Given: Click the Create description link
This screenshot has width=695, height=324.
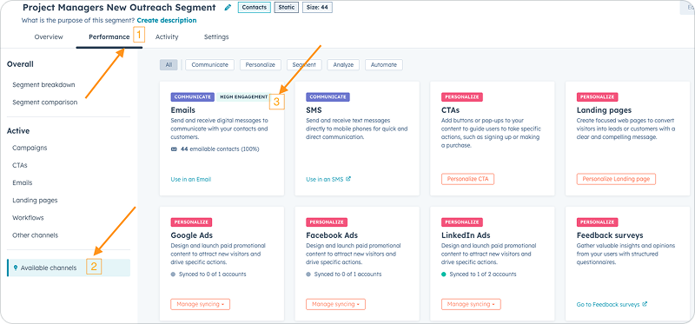Looking at the screenshot, I should (167, 20).
